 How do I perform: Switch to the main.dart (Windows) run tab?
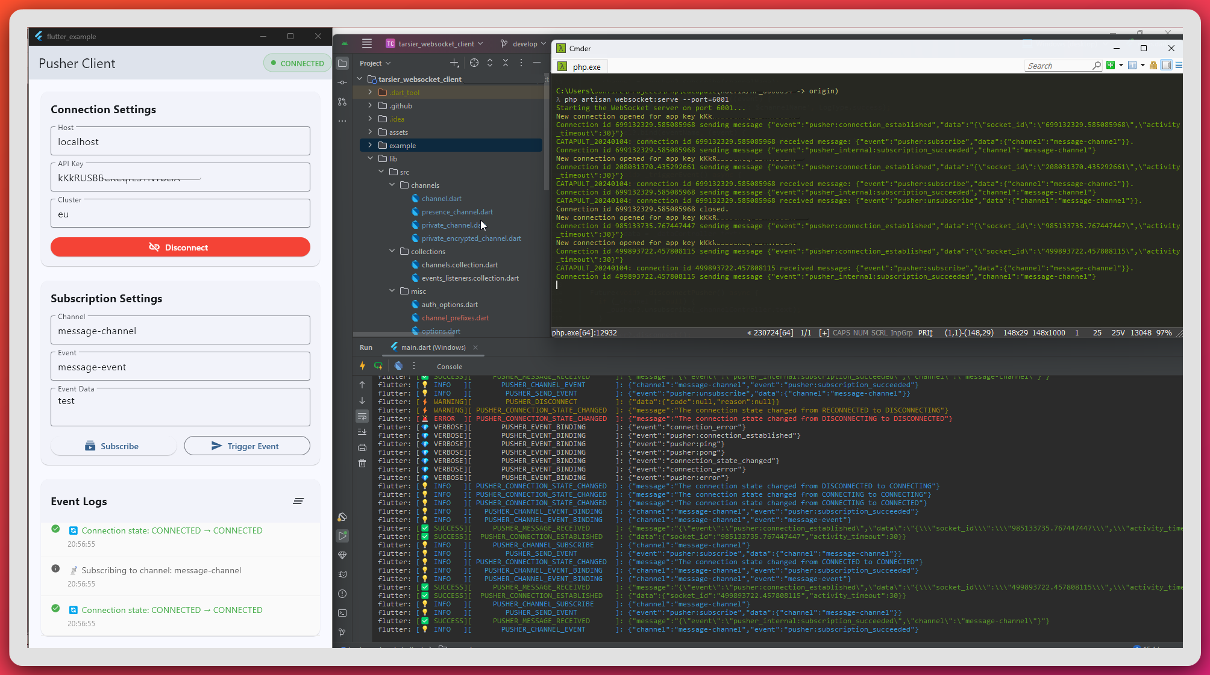pos(432,347)
